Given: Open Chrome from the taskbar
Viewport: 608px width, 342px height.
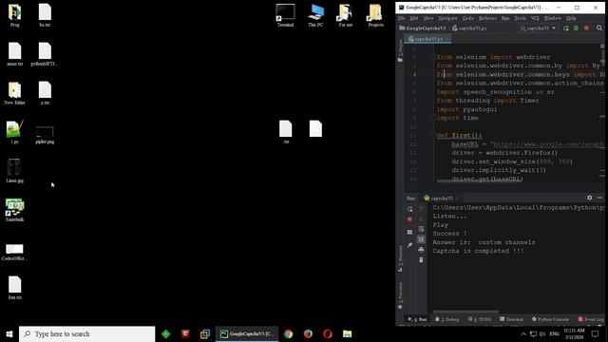Looking at the screenshot, I should point(288,333).
